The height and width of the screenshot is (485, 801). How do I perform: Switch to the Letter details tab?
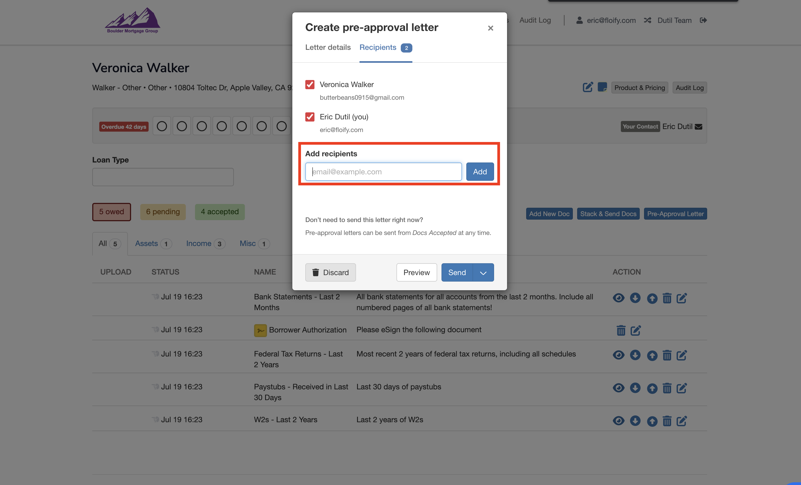click(x=328, y=47)
